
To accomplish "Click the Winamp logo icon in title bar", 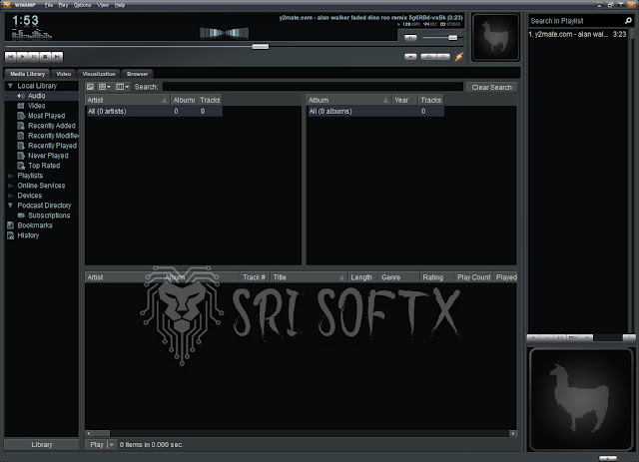I will (x=7, y=5).
